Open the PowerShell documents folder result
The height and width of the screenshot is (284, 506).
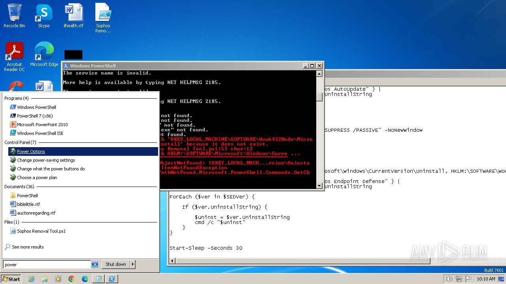coord(27,196)
